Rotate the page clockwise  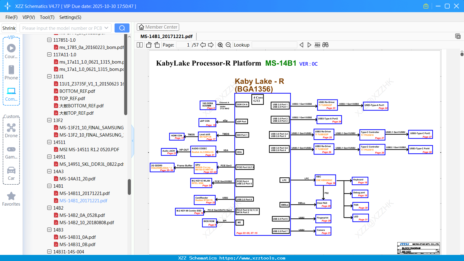(157, 45)
